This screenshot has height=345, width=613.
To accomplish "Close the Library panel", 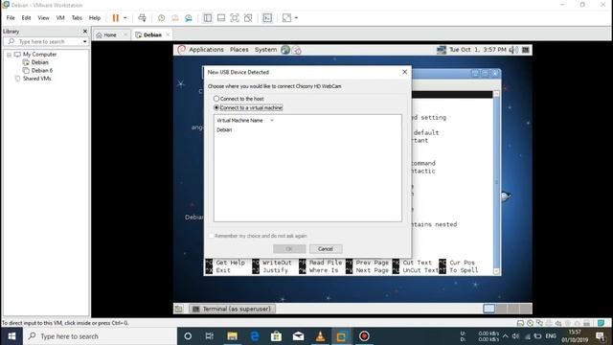I will coord(85,31).
